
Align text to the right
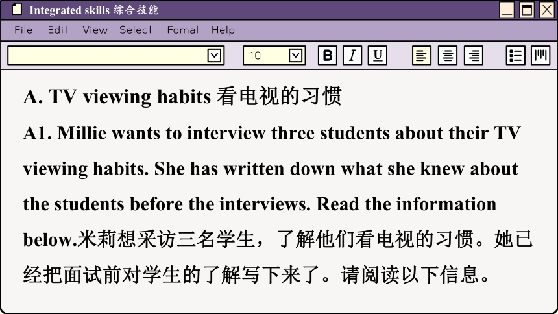474,56
